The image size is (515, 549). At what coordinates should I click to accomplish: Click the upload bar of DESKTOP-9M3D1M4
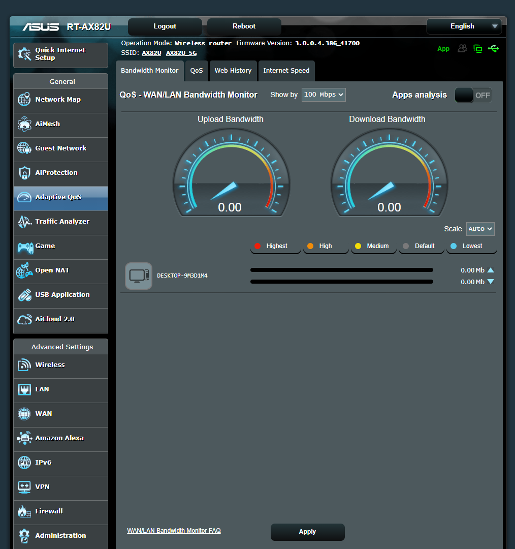coord(342,270)
